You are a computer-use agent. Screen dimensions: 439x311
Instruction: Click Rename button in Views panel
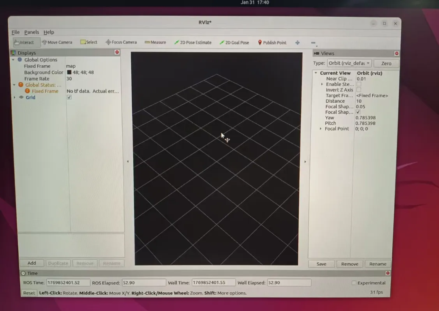(x=377, y=264)
